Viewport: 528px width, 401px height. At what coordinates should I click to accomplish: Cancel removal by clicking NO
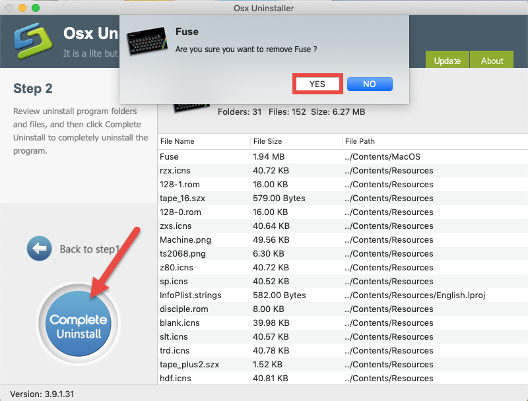click(x=369, y=84)
